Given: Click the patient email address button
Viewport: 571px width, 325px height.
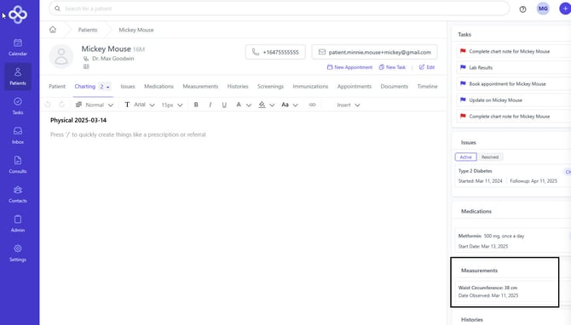Looking at the screenshot, I should pos(374,52).
